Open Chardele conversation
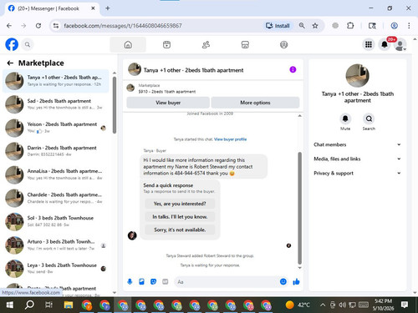The image size is (418, 313). [56, 198]
